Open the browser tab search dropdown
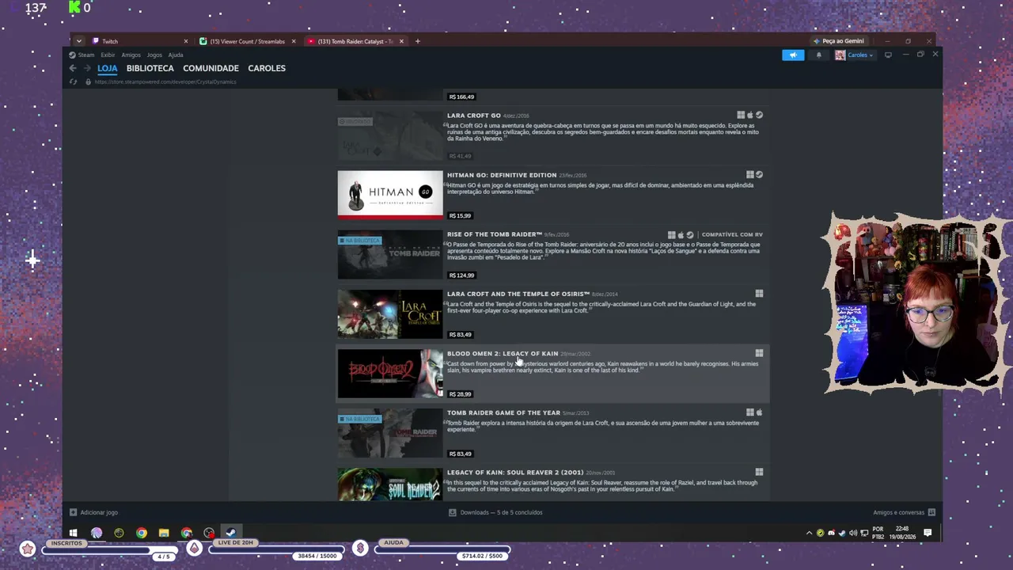The image size is (1013, 570). [x=78, y=41]
